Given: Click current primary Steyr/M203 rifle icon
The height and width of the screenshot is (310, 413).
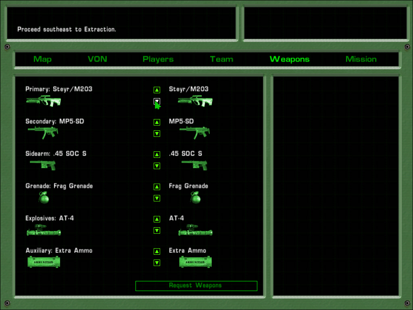Looking at the screenshot, I should coord(44,101).
